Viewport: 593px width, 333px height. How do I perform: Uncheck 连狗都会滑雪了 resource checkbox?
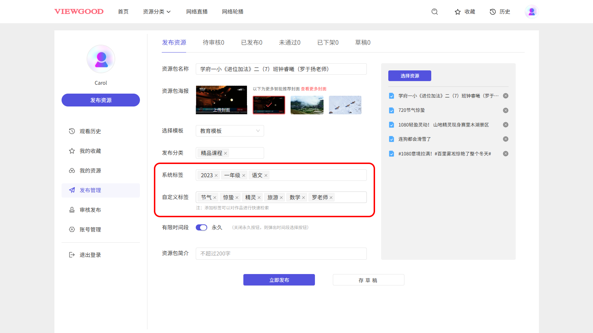pyautogui.click(x=392, y=139)
